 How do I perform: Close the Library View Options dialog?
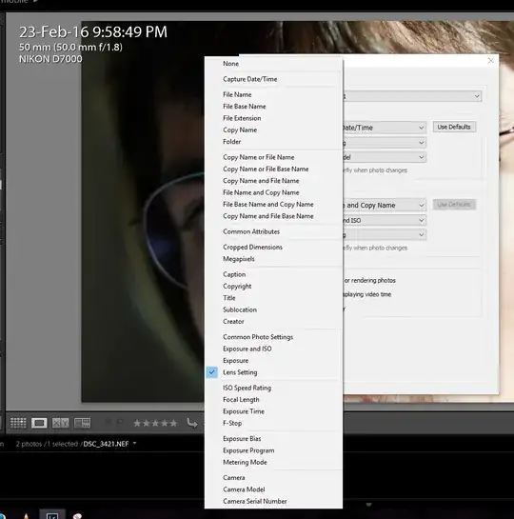[490, 61]
